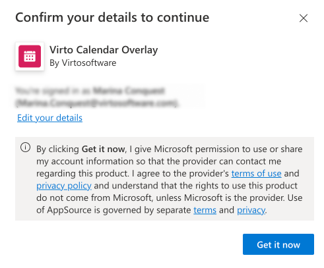
Task: Click the By Virtosoftware publisher text
Action: coord(83,63)
